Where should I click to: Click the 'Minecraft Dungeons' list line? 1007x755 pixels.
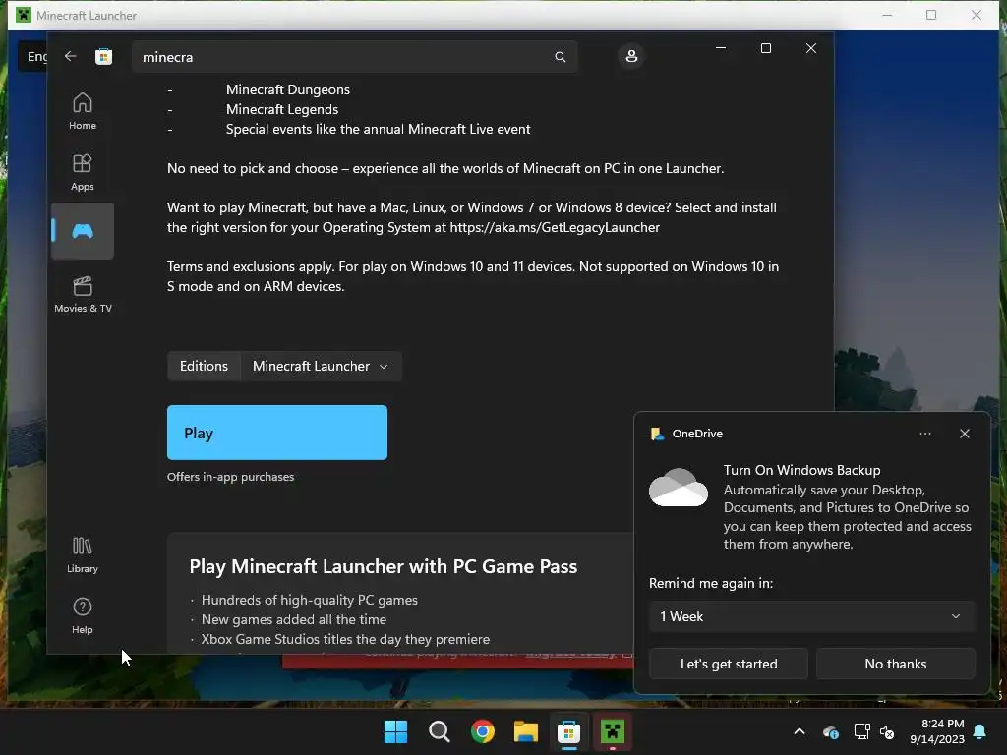pyautogui.click(x=288, y=89)
